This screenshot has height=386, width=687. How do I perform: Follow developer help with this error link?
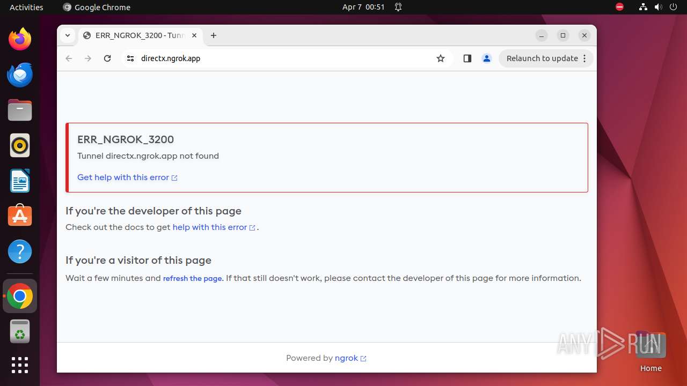(214, 227)
